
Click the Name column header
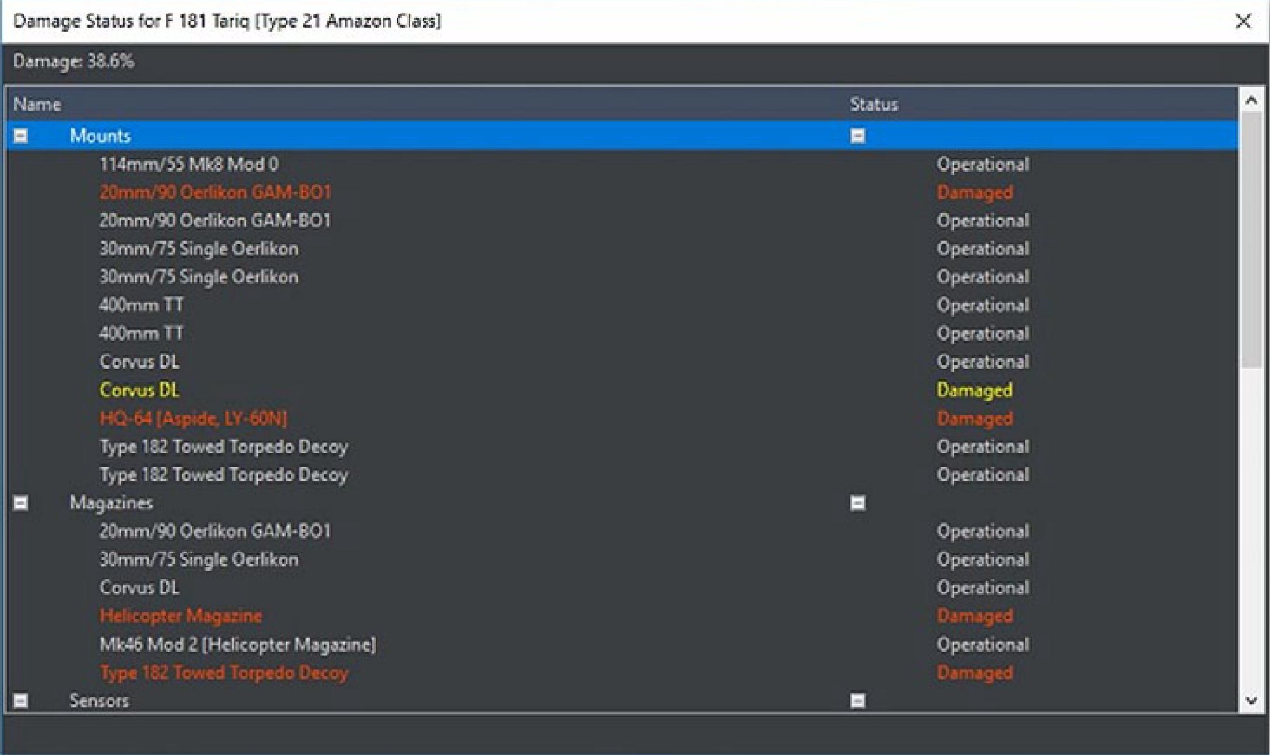37,105
